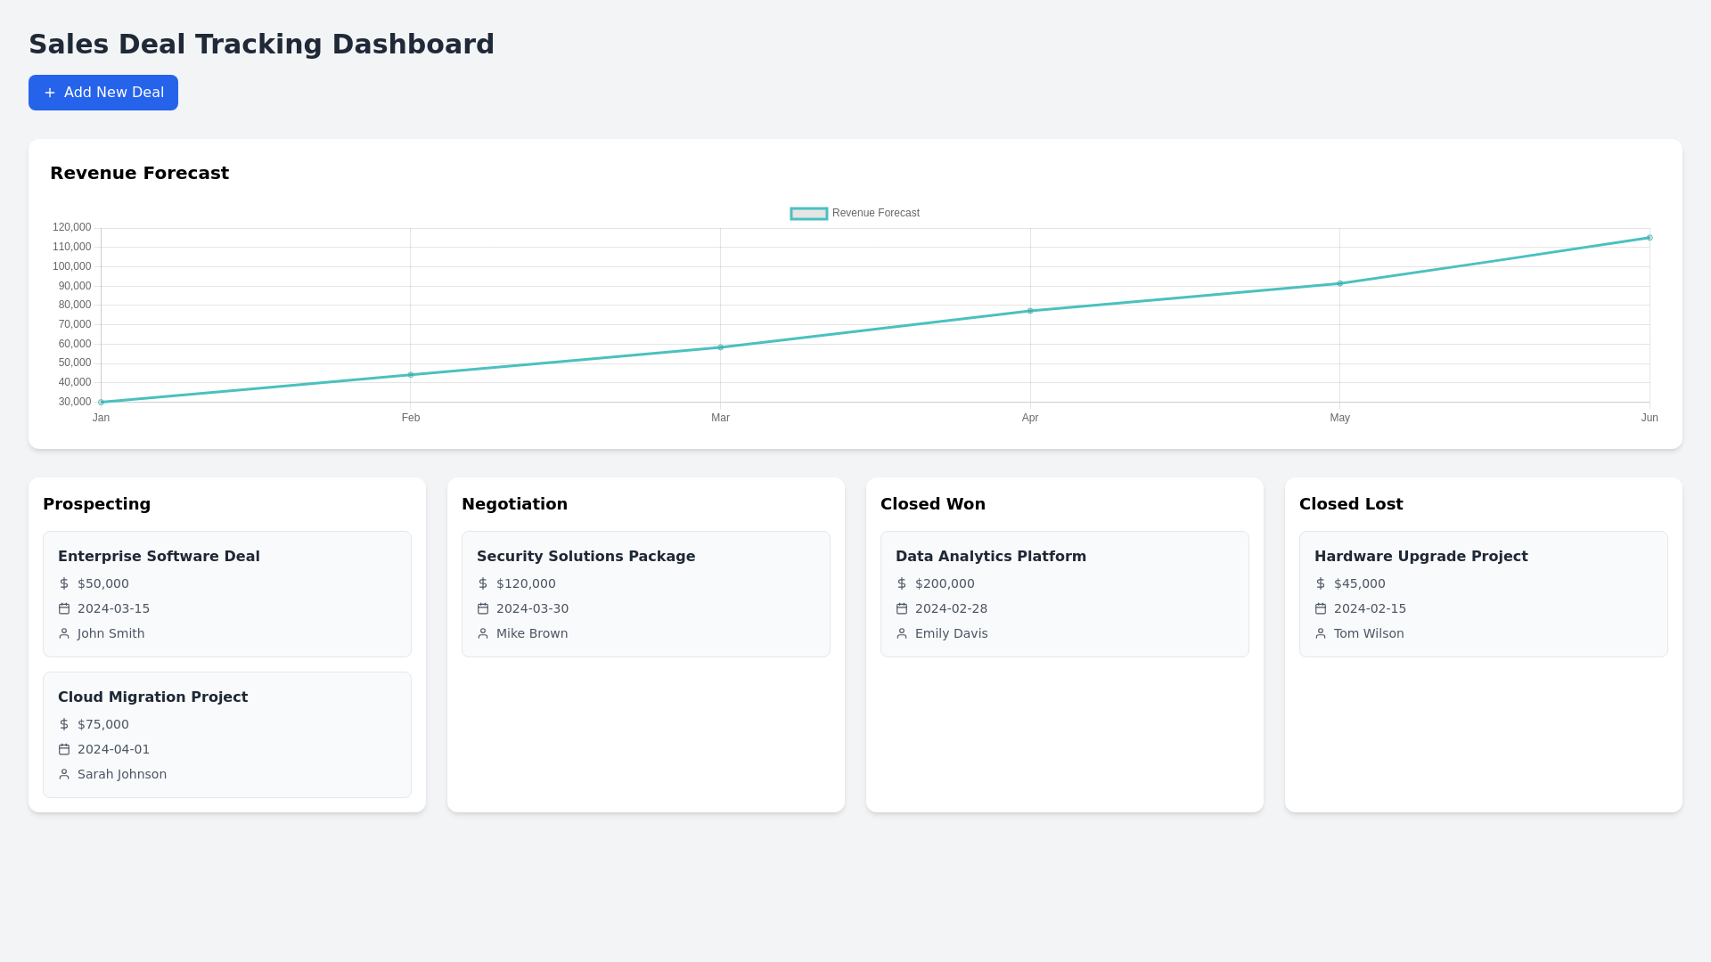Image resolution: width=1711 pixels, height=962 pixels.
Task: Open the Data Analytics Platform deal card
Action: pyautogui.click(x=1064, y=594)
